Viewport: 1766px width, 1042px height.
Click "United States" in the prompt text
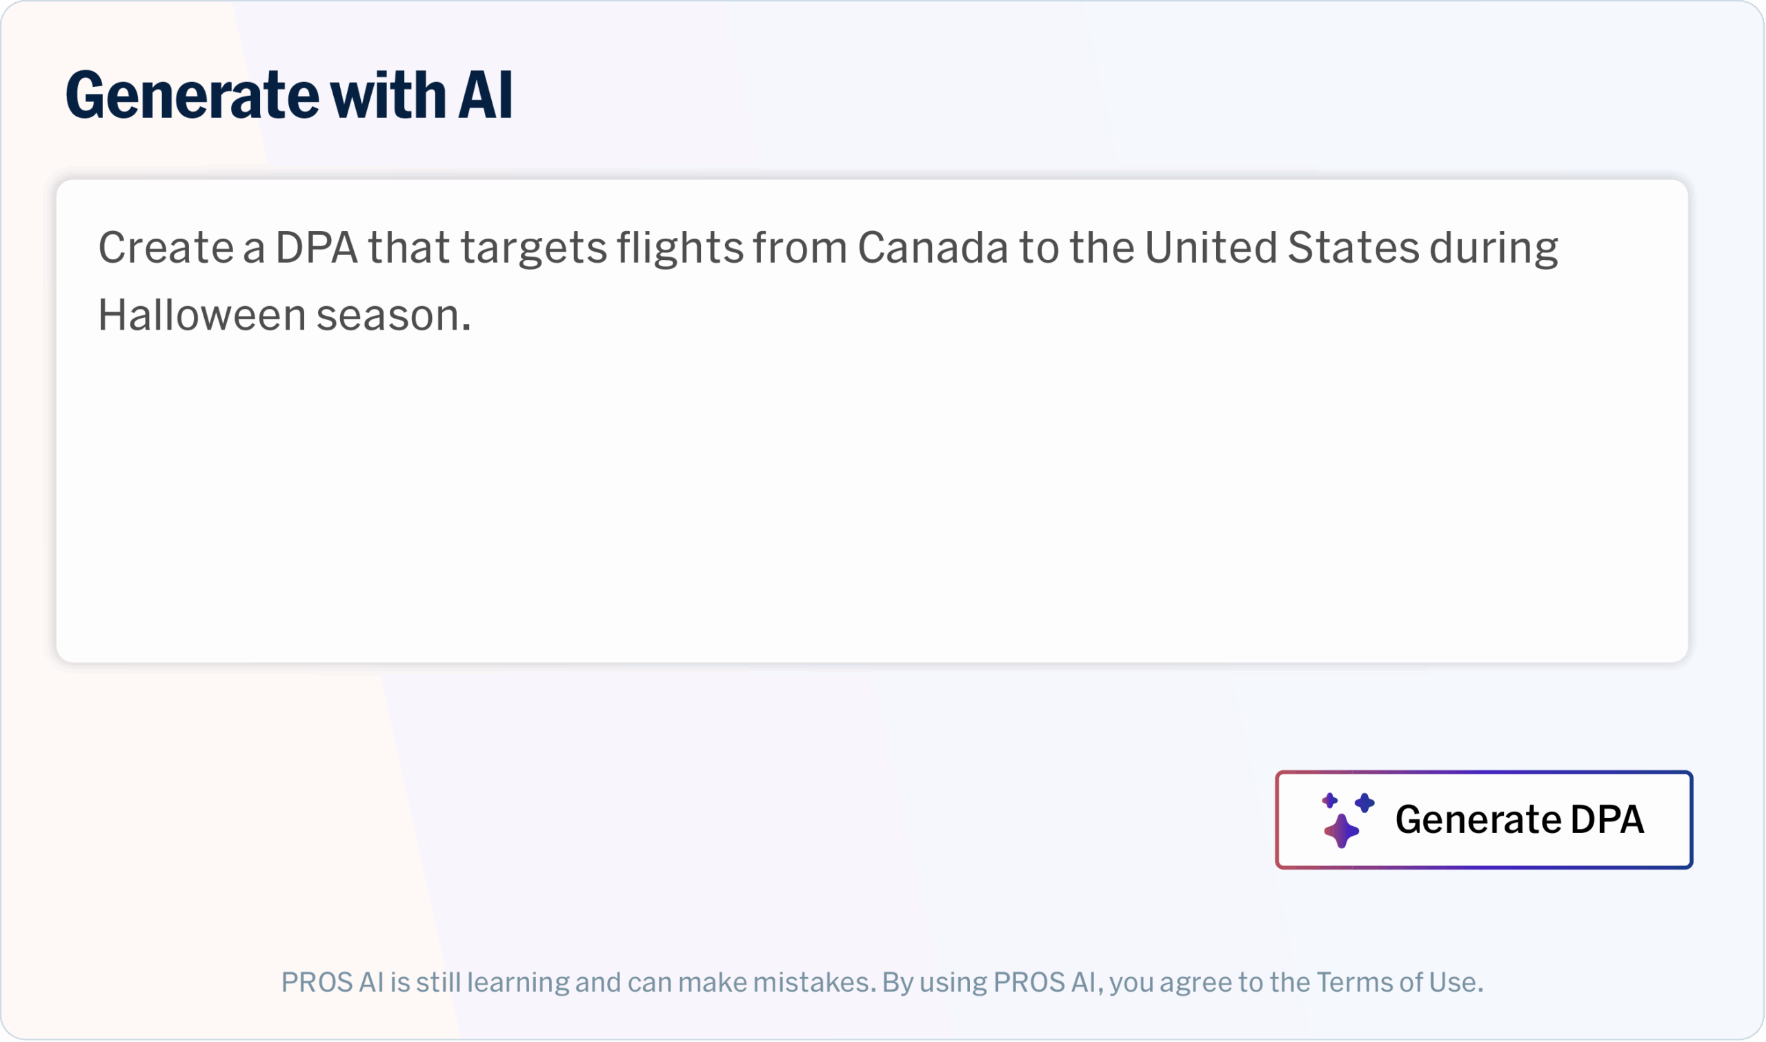(1282, 248)
